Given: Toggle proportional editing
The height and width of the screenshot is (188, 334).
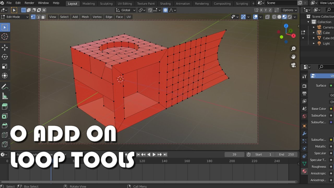Looking at the screenshot, I should click(165, 10).
